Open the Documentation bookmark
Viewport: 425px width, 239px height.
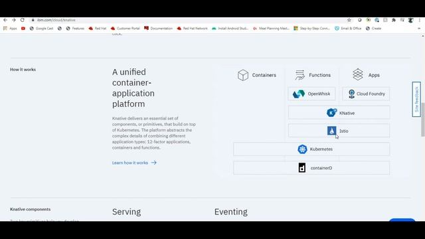tap(158, 29)
